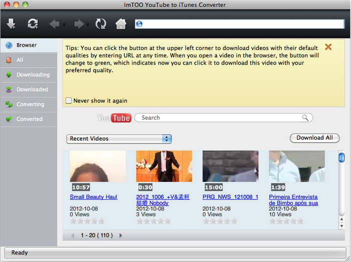Rate the 3 Views video stars
Viewport: 351px width, 262px height.
[153, 221]
